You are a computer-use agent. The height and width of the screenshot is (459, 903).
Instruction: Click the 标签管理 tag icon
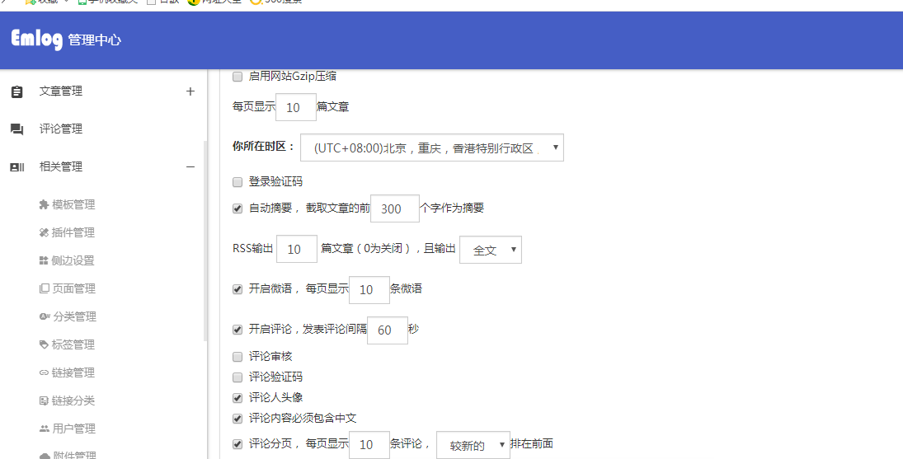44,344
